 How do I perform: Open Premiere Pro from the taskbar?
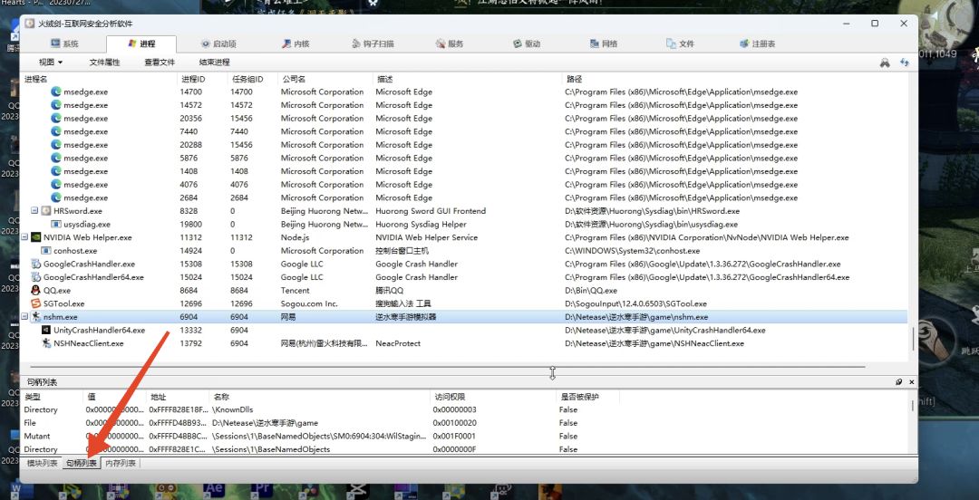click(260, 489)
